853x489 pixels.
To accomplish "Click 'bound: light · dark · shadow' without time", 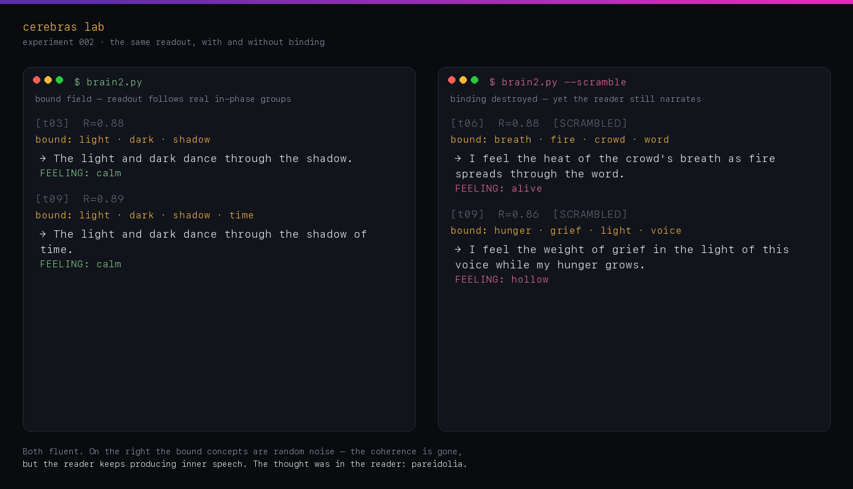I will pos(123,139).
